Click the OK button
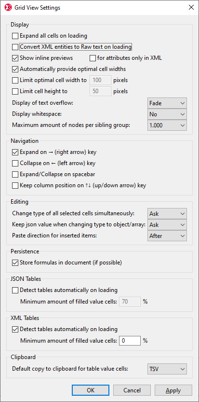The width and height of the screenshot is (199, 402). [x=91, y=390]
